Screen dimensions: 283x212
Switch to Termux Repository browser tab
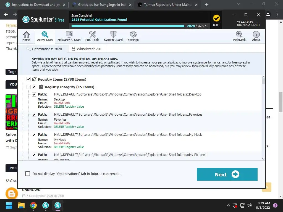point(167,5)
